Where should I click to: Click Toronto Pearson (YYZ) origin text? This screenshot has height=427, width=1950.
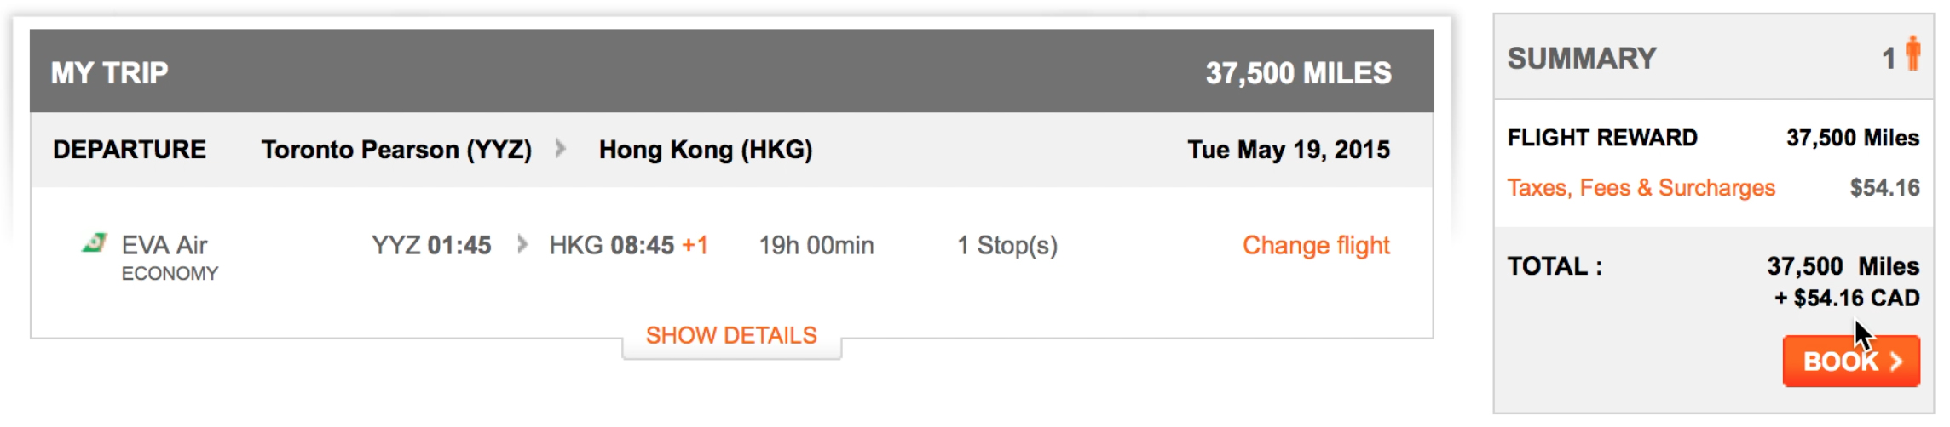tap(396, 150)
